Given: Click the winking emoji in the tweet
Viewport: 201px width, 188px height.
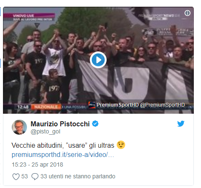Looking at the screenshot, I should pyautogui.click(x=121, y=145).
